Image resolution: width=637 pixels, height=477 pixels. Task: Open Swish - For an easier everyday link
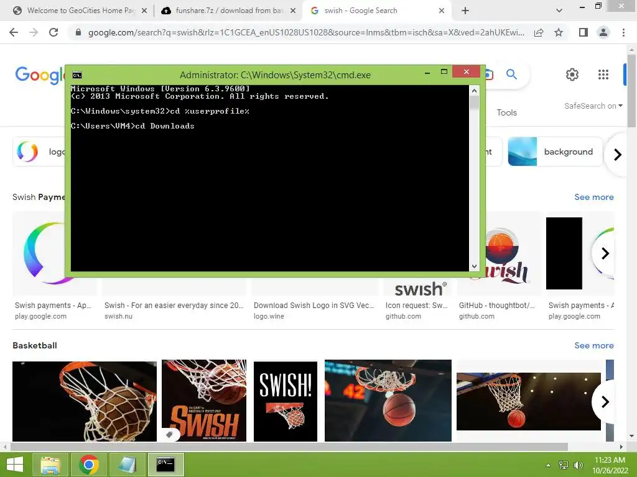(174, 306)
